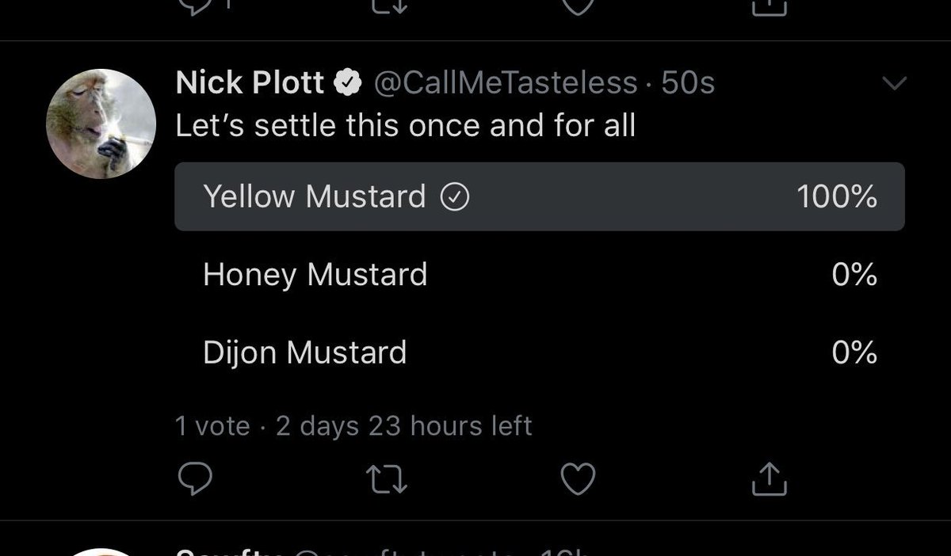Open the tweet's 50s timestamp

coord(688,82)
